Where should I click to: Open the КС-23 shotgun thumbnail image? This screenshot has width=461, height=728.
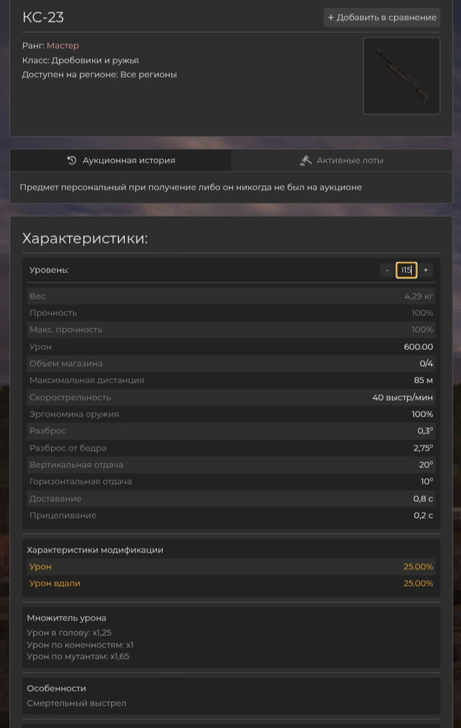pos(401,76)
